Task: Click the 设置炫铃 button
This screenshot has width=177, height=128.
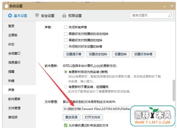Action: point(121,54)
